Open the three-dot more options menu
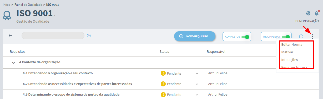The height and width of the screenshot is (99, 323). [312, 37]
